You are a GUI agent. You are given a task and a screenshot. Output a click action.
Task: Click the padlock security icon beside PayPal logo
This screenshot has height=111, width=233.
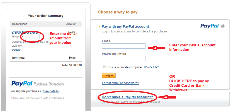tap(223, 26)
